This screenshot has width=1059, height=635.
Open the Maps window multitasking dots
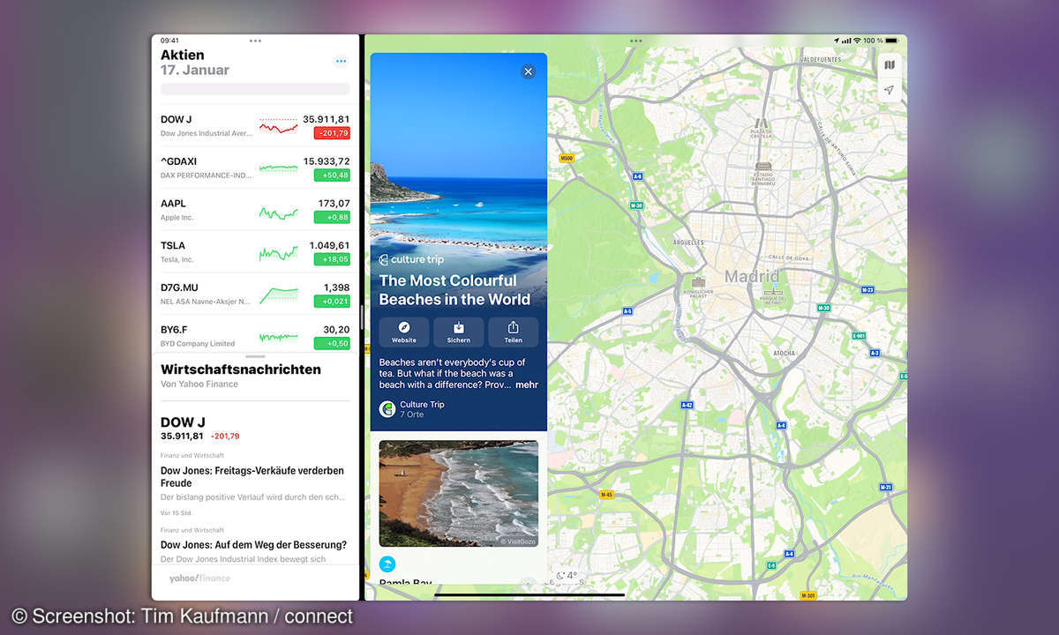point(635,41)
